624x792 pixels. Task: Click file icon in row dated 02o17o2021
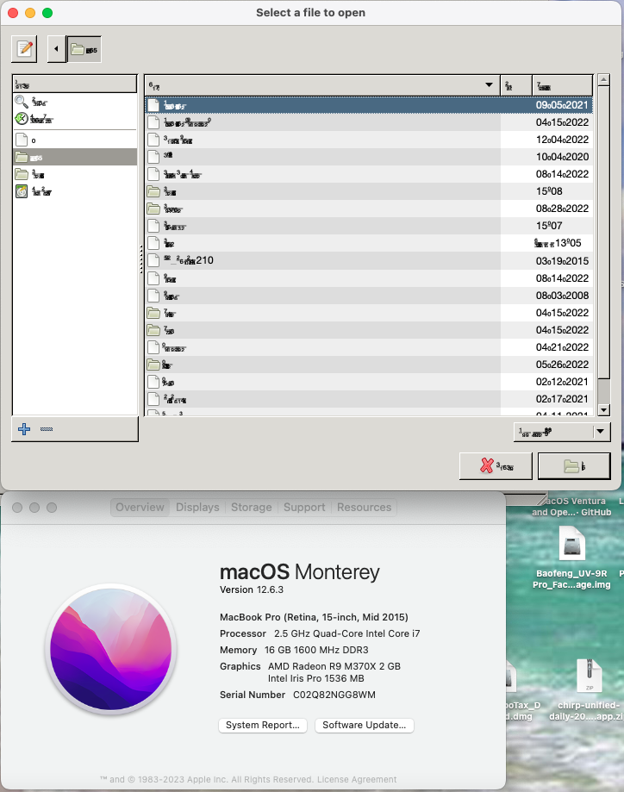[x=153, y=398]
